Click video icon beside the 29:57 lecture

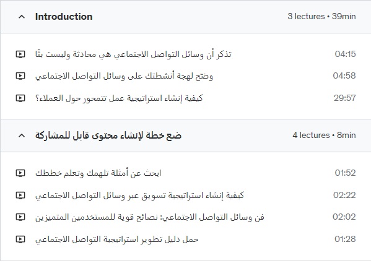click(20, 98)
